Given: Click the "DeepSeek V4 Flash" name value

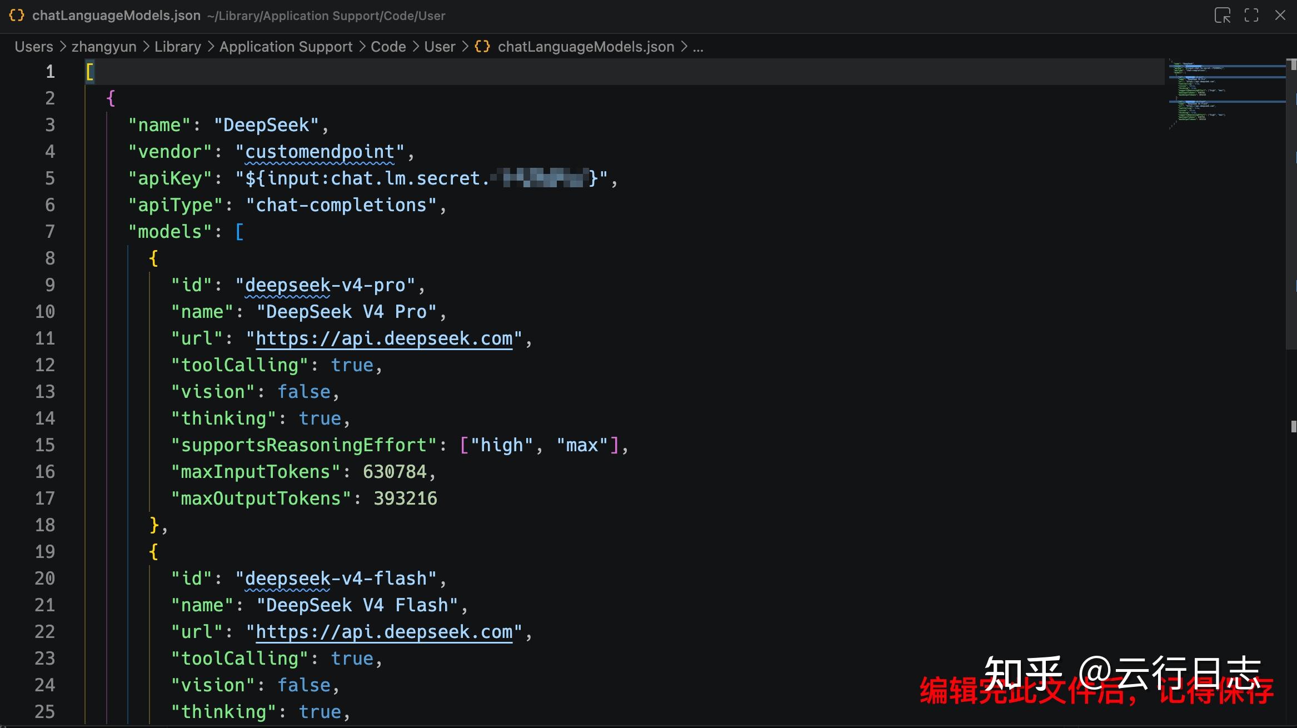Looking at the screenshot, I should [357, 605].
